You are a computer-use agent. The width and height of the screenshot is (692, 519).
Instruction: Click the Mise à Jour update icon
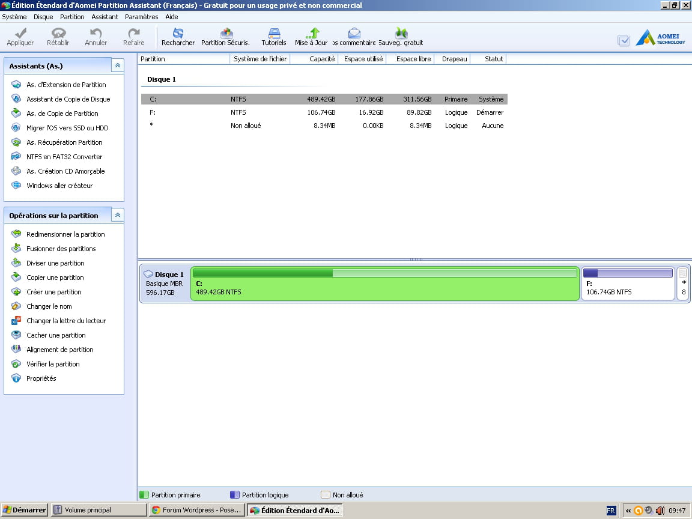[x=312, y=33]
